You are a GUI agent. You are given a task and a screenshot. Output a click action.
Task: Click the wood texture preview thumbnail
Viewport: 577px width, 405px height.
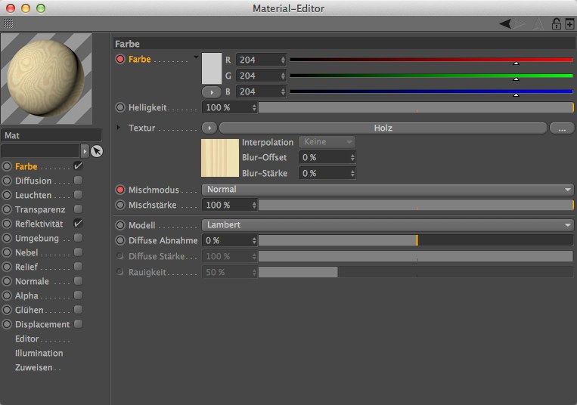coord(219,158)
